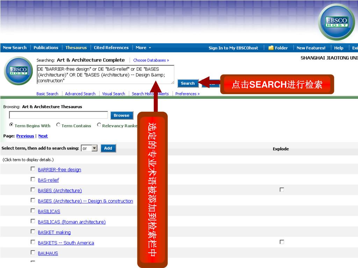Open BASKETS -- South America link

[x=66, y=243]
